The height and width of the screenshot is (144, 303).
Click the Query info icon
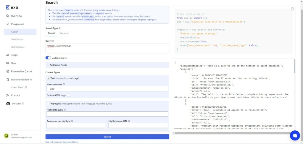pyautogui.click(x=53, y=41)
